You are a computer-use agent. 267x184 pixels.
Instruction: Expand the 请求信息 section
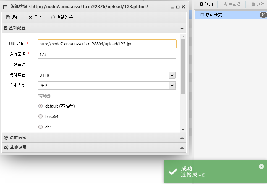pyautogui.click(x=182, y=138)
